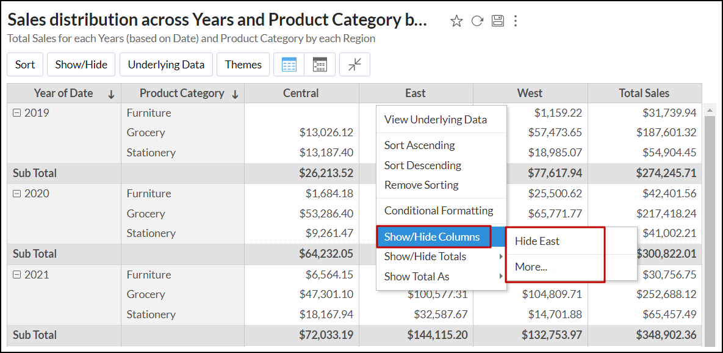Choose Hide East from the submenu
This screenshot has height=353, width=723.
point(537,241)
